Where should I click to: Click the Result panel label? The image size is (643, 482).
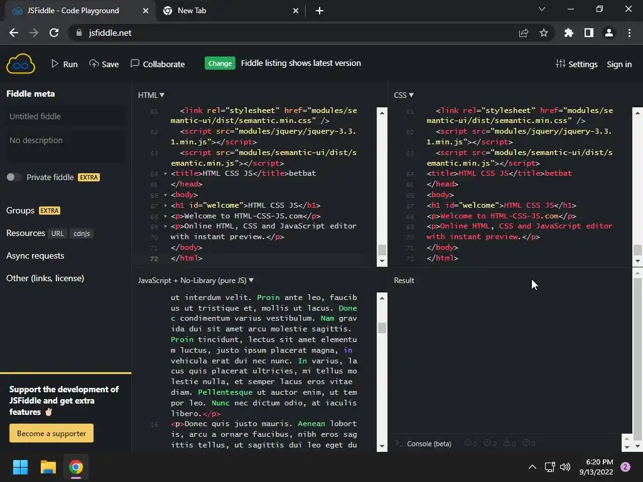pos(404,281)
